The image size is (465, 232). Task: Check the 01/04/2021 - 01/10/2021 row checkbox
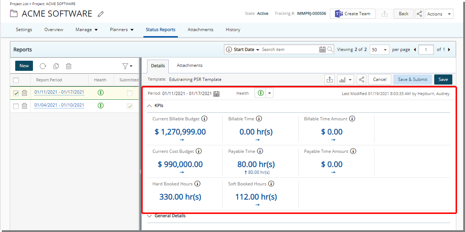(x=16, y=106)
